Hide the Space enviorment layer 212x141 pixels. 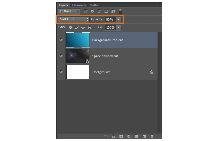[x=61, y=56]
